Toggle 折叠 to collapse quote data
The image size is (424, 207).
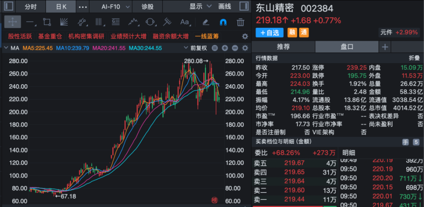tap(414, 58)
